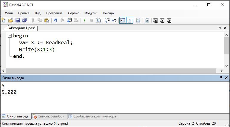Toggle the output window toolbar button
230x127 pixels.
123,20
